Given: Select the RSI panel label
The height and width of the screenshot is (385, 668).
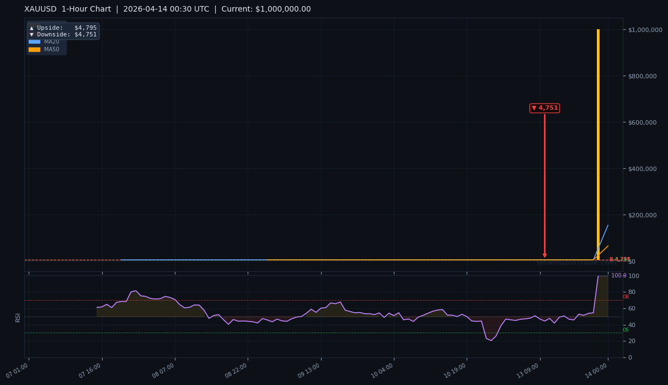Looking at the screenshot, I should [x=17, y=318].
